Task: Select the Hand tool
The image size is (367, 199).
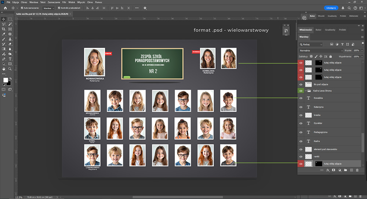Action: click(x=4, y=69)
